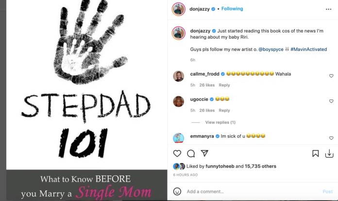Open the #MavinActivated hashtag
The width and height of the screenshot is (338, 201).
coord(308,50)
